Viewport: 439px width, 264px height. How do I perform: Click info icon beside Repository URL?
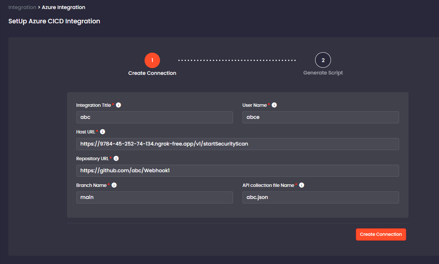coord(116,158)
